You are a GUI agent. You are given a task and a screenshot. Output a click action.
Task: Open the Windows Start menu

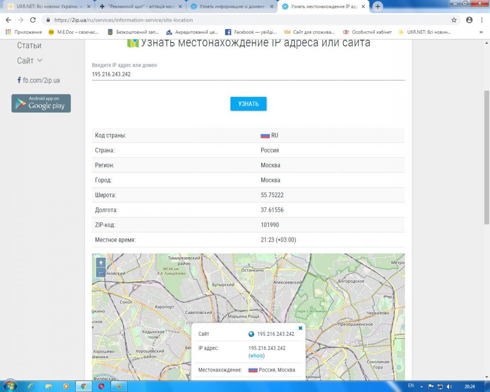[x=9, y=386]
